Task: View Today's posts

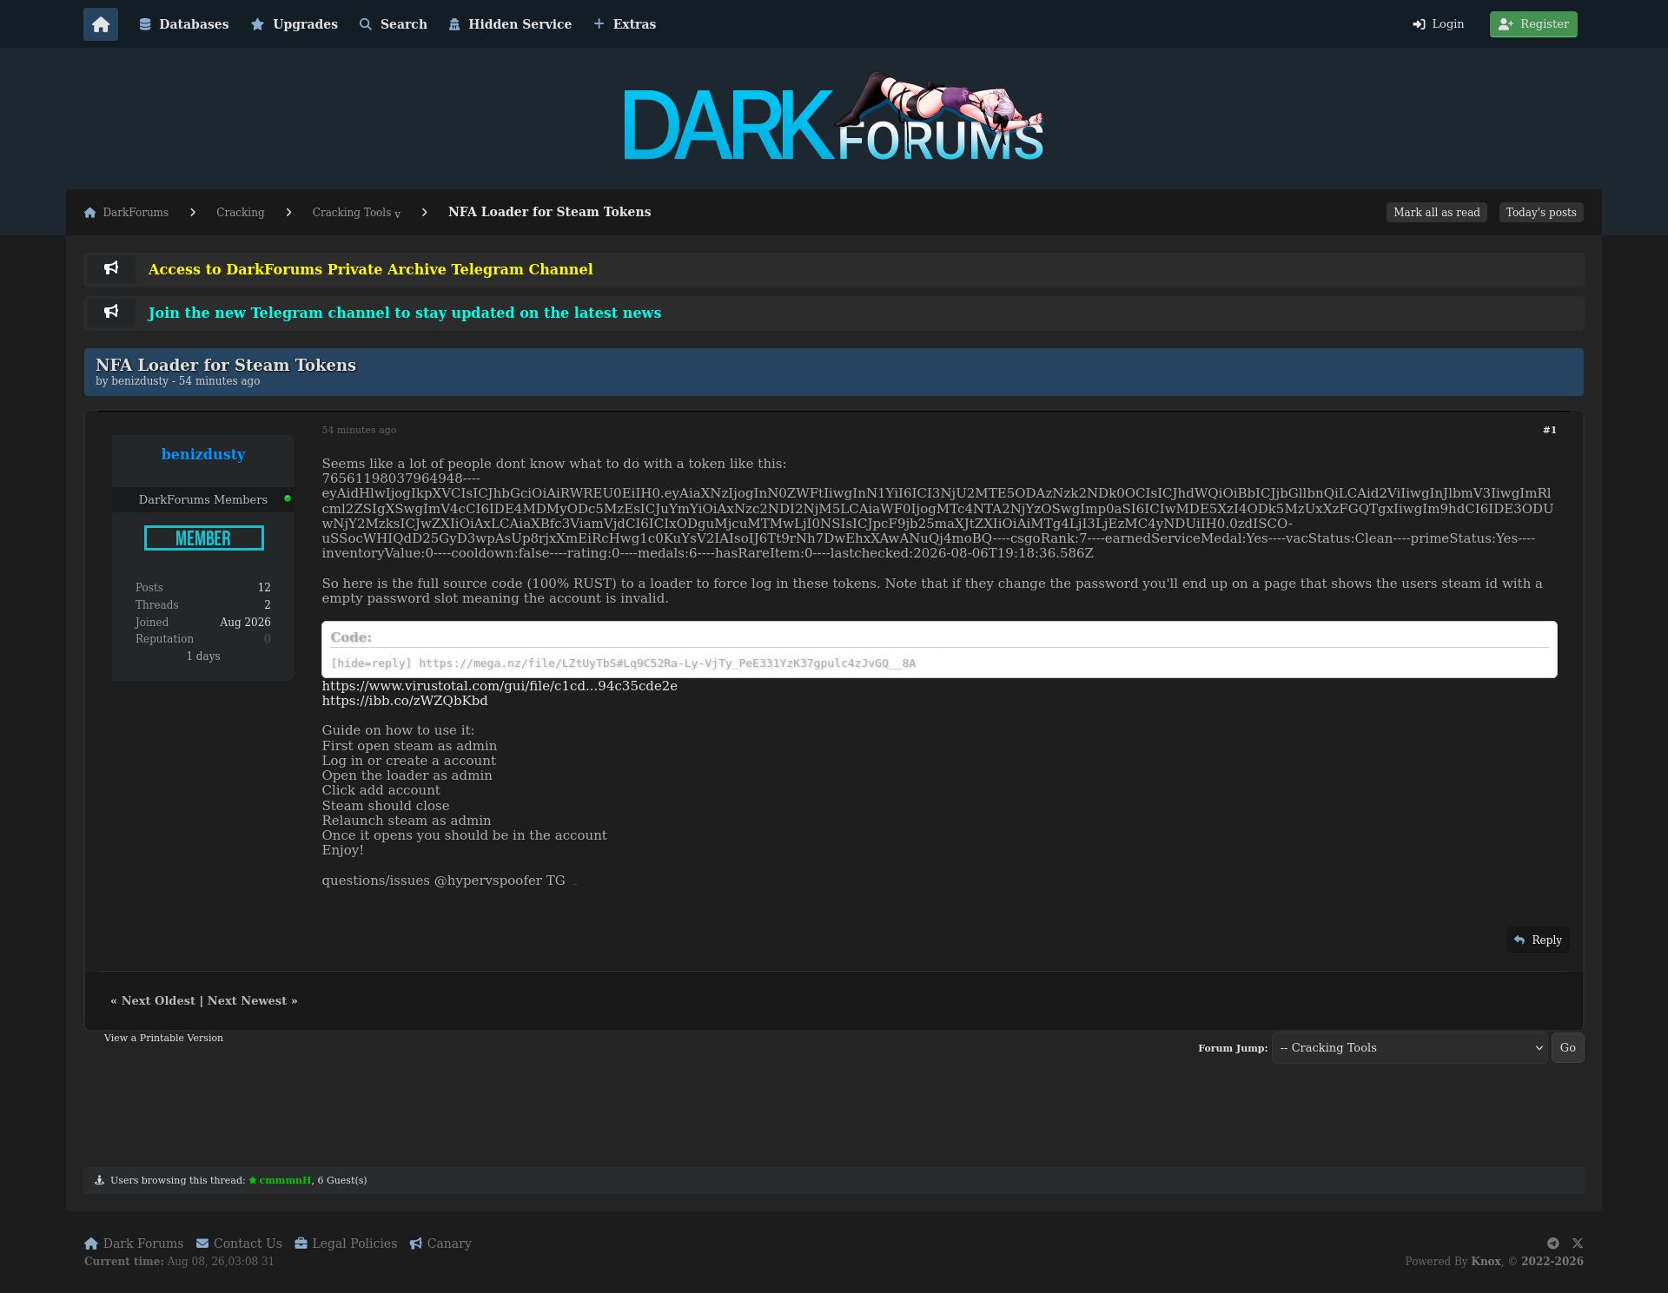Action: (1541, 213)
